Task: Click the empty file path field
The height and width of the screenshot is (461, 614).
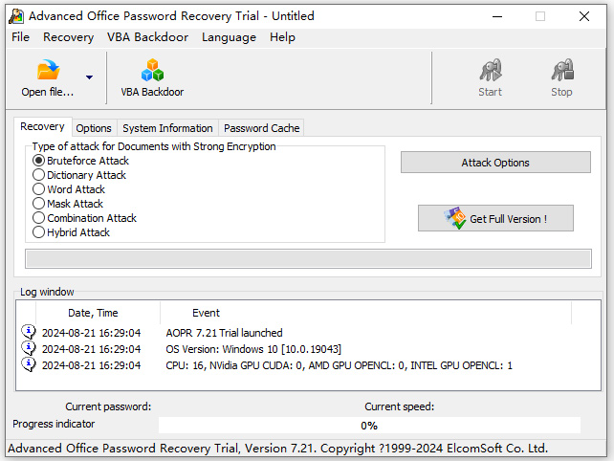Action: tap(308, 258)
